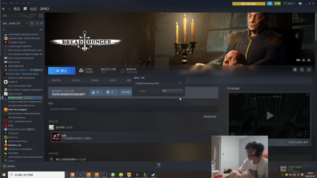
Task: Play the developer broadcast video
Action: [x=270, y=116]
